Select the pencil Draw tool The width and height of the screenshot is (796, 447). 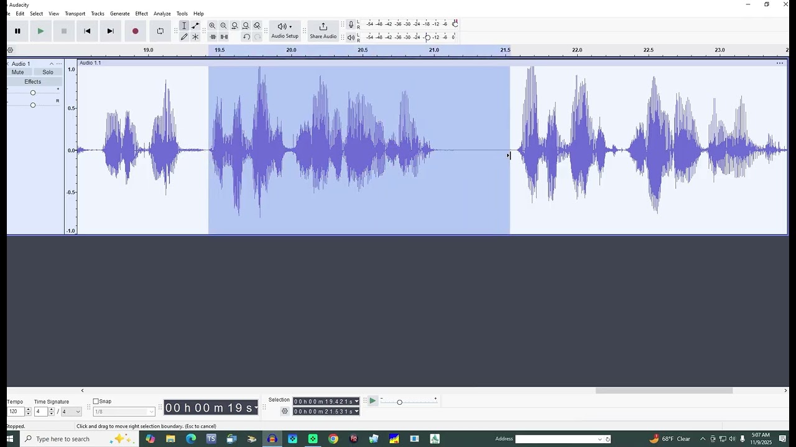(184, 37)
